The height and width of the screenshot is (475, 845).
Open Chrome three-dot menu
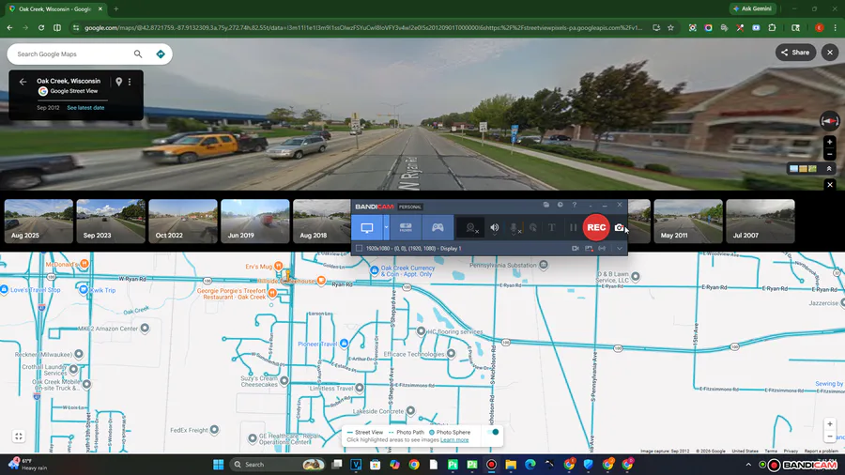(836, 27)
